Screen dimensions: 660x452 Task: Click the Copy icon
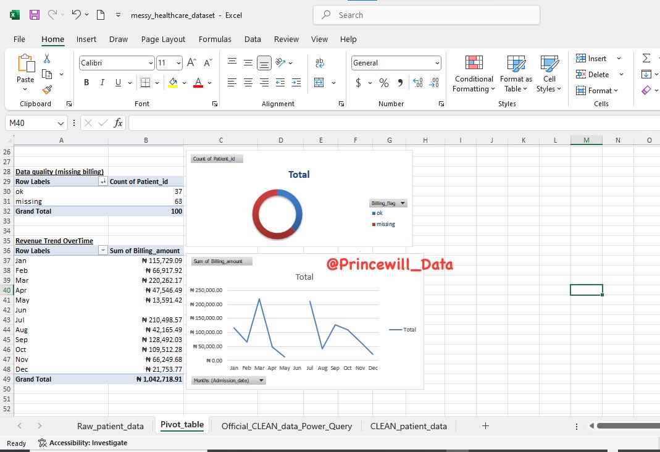(47, 75)
